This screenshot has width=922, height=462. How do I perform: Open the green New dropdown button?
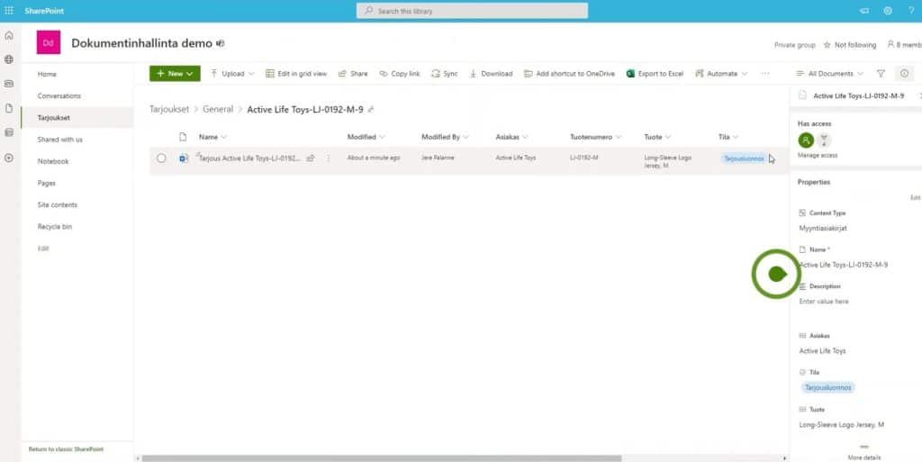175,74
